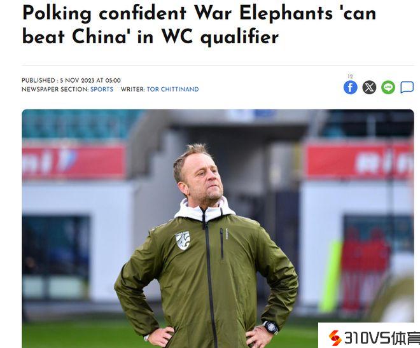
Task: Share the article via LINE icon
Action: coord(388,88)
